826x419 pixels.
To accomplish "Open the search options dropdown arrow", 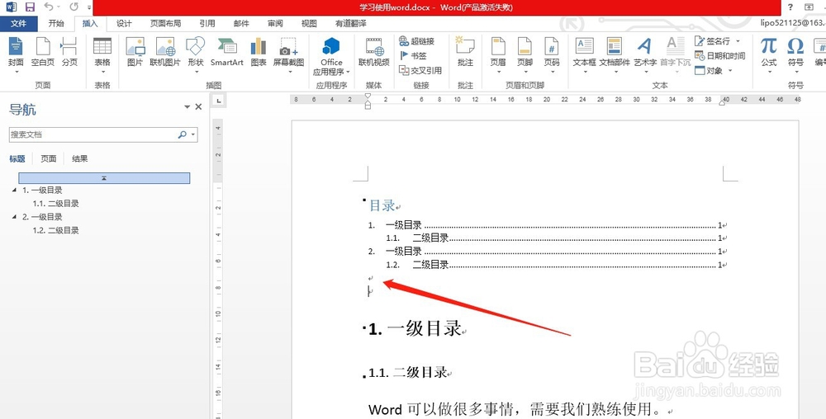I will click(x=193, y=134).
